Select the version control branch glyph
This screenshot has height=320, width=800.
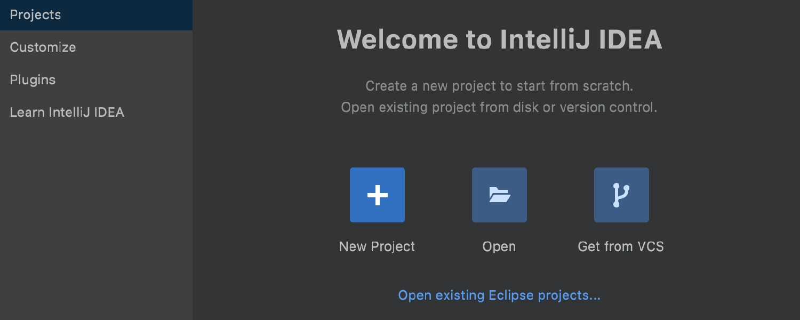[x=621, y=195]
